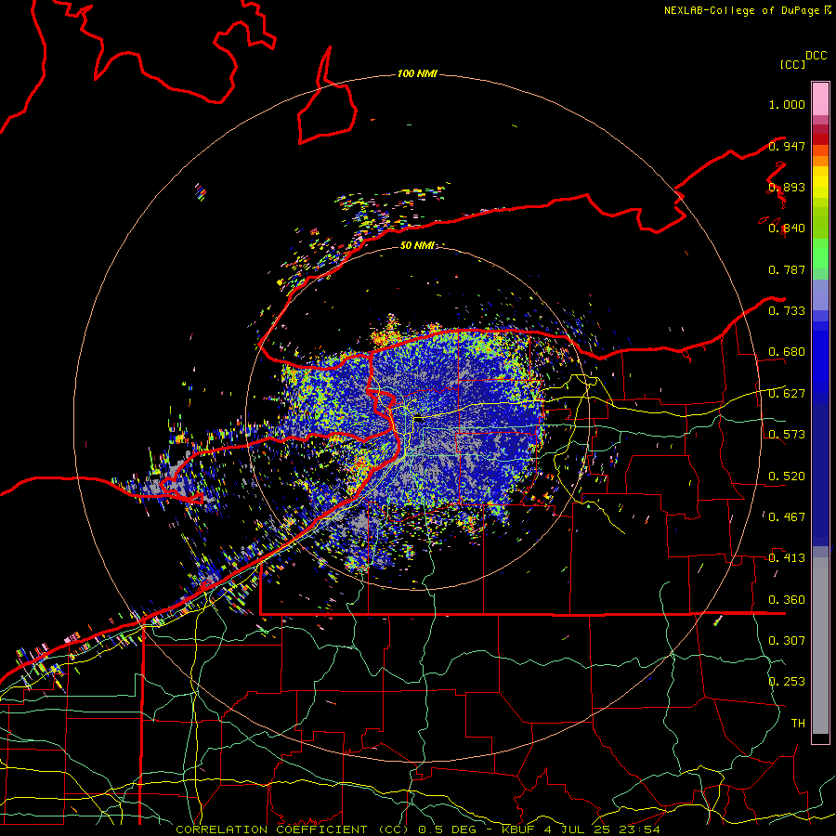Select the 0.413 legend value
836x836 pixels.
tap(787, 558)
